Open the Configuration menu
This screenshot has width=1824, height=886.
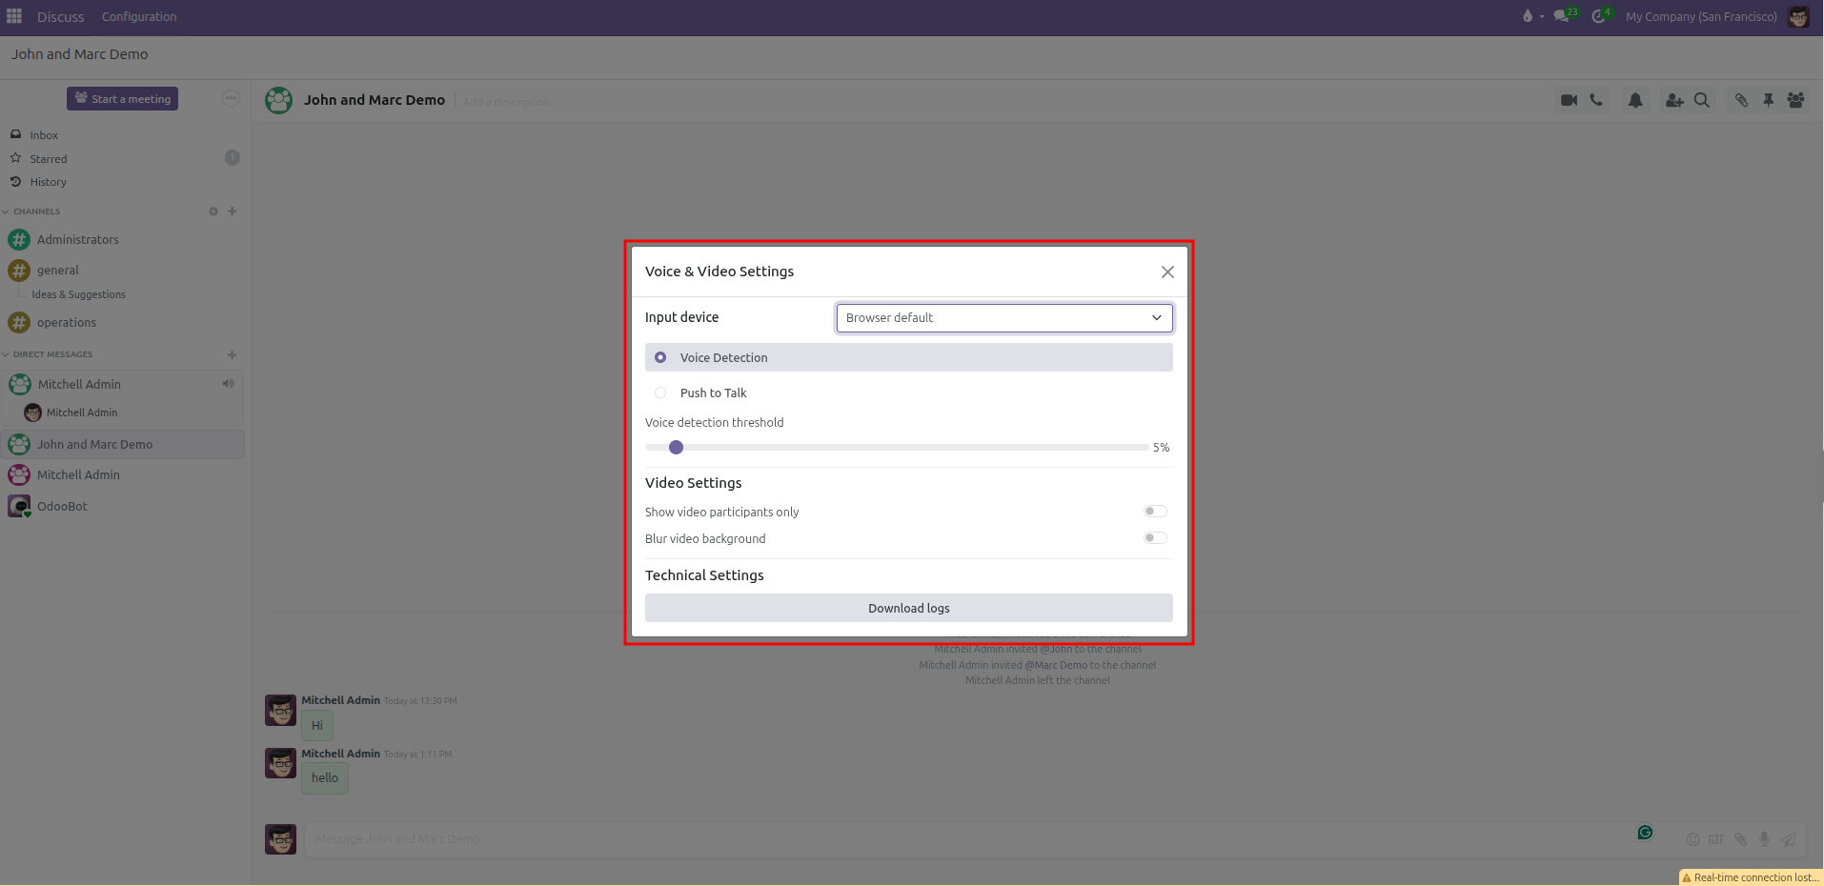pyautogui.click(x=139, y=16)
